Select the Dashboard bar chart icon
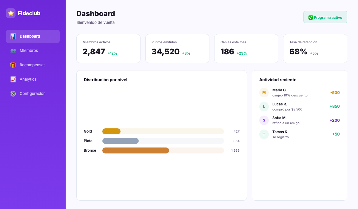The width and height of the screenshot is (358, 209). [x=13, y=36]
